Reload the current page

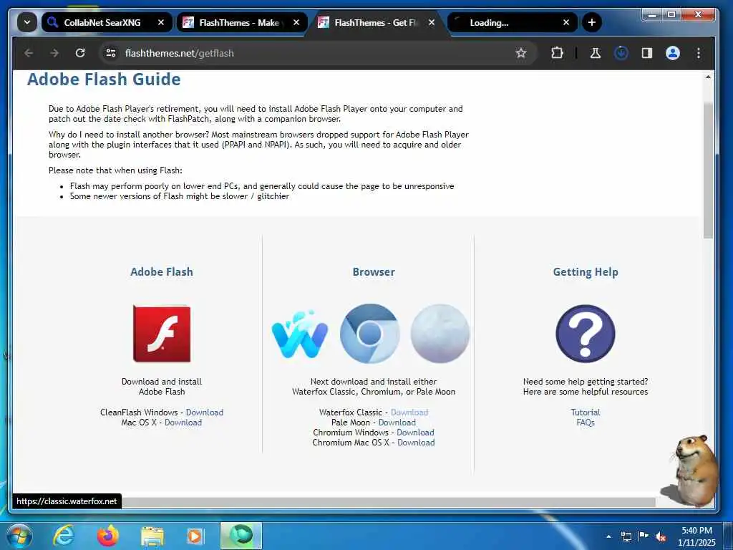coord(80,53)
